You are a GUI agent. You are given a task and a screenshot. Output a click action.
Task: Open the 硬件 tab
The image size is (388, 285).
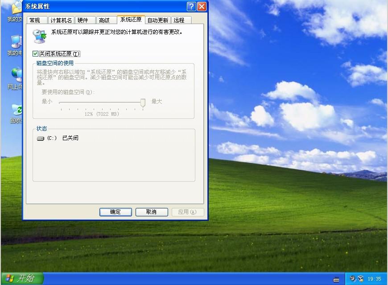tap(85, 20)
